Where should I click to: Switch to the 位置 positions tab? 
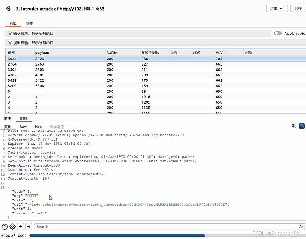click(29, 24)
